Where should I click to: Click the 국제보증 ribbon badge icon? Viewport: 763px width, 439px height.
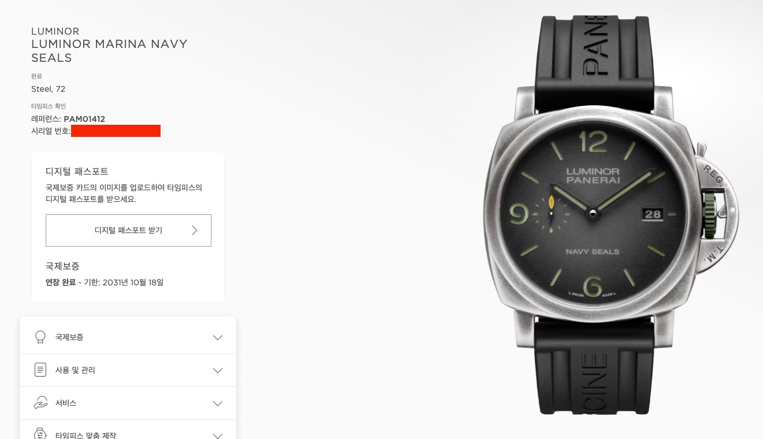[40, 337]
